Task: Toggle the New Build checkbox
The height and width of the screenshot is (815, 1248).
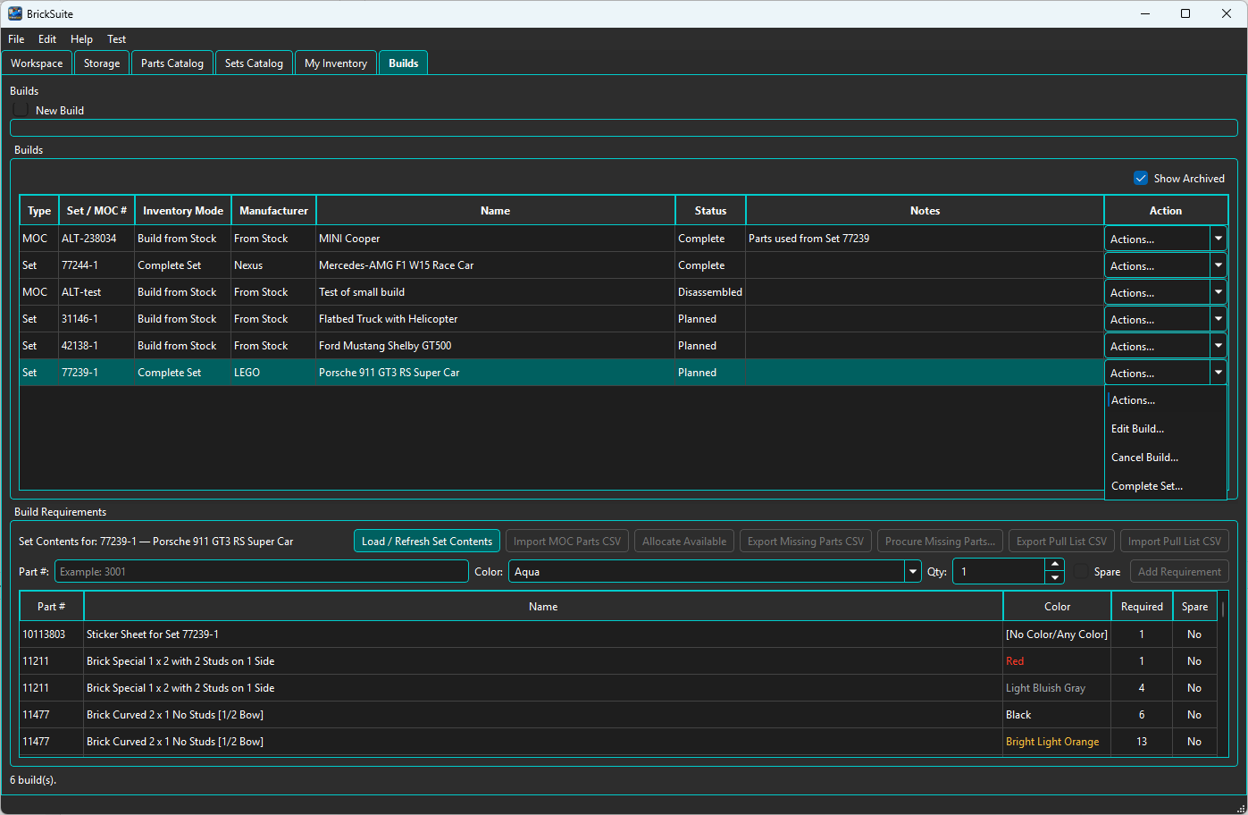Action: coord(21,110)
